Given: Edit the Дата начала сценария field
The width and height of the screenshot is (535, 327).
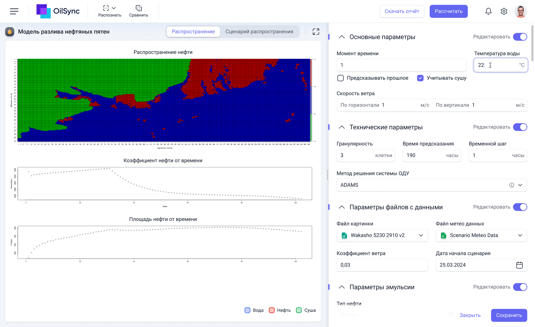Looking at the screenshot, I should tap(481, 265).
